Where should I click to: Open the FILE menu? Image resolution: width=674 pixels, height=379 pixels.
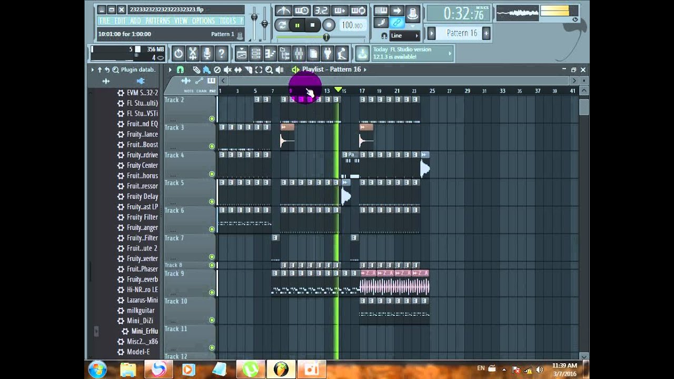click(x=104, y=21)
